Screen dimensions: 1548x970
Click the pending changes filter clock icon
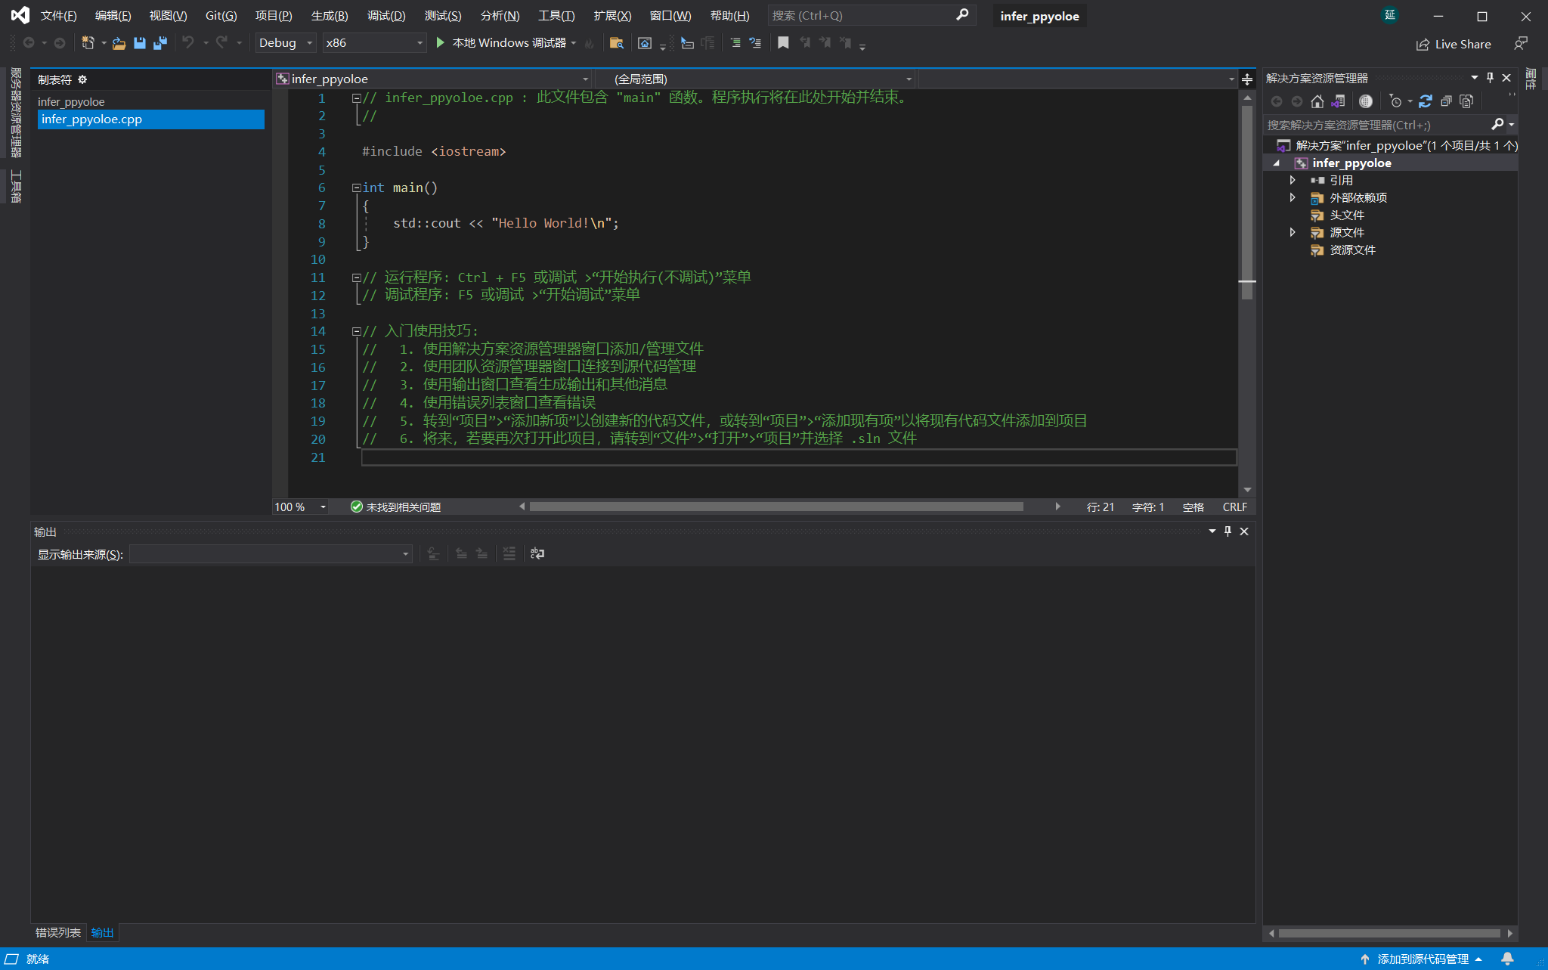click(x=1396, y=101)
